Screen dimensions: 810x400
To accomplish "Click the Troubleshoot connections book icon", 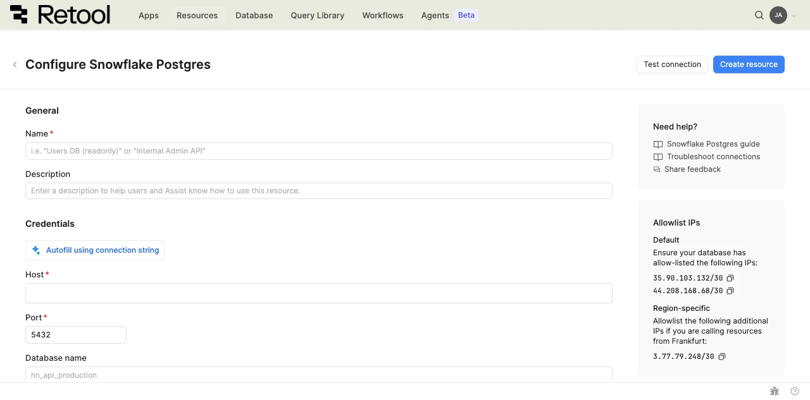I will 658,157.
